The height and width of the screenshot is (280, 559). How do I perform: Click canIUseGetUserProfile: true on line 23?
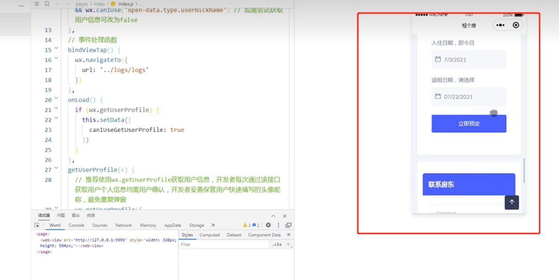coord(137,130)
